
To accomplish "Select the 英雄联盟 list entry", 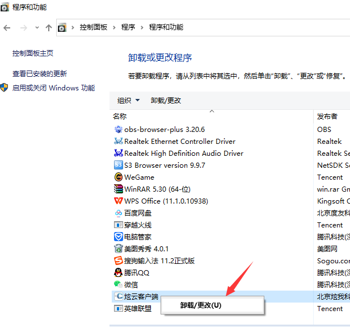I will pyautogui.click(x=138, y=308).
